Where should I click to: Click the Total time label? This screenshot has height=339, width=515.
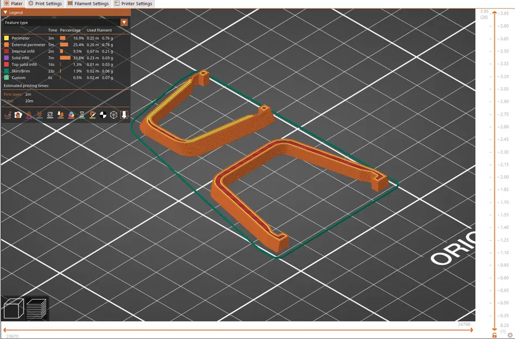tap(9, 101)
